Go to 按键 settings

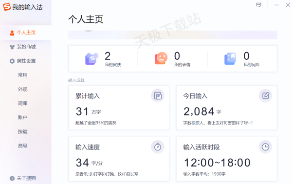click(x=23, y=131)
